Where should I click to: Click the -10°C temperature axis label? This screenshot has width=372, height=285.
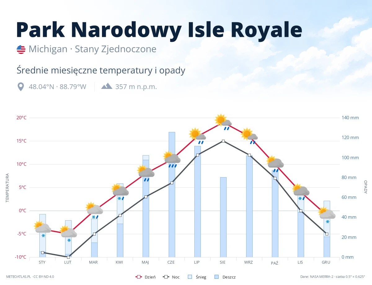(x=20, y=257)
